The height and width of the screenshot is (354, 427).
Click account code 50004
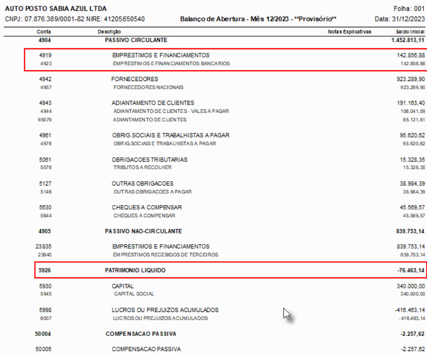(43, 334)
